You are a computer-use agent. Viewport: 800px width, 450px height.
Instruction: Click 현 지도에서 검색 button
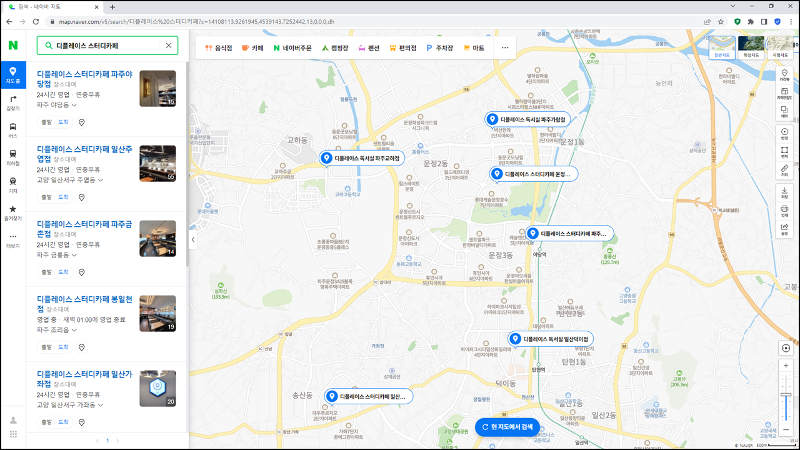(507, 427)
